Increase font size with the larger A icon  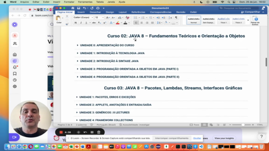pyautogui.click(x=108, y=18)
